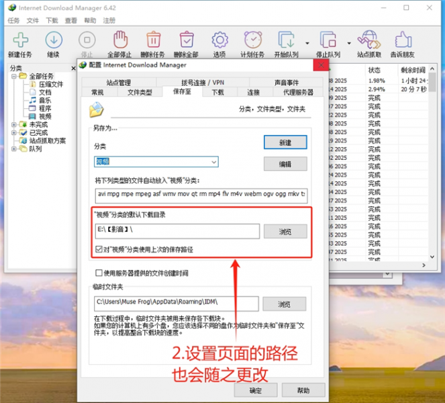This screenshot has height=403, width=445.
Task: Click the 告诉朋友 thumbs-up icon
Action: click(x=403, y=40)
